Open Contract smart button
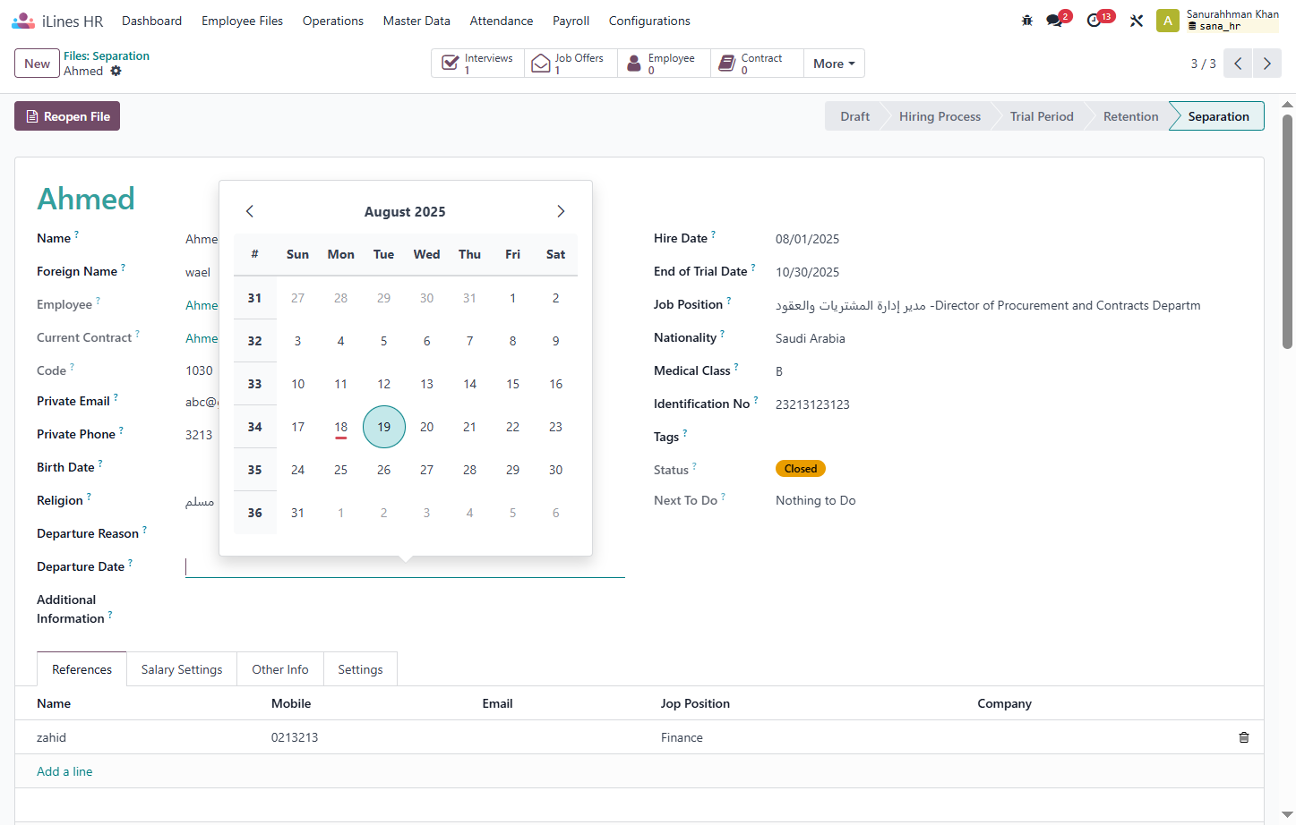This screenshot has width=1296, height=825. (758, 64)
